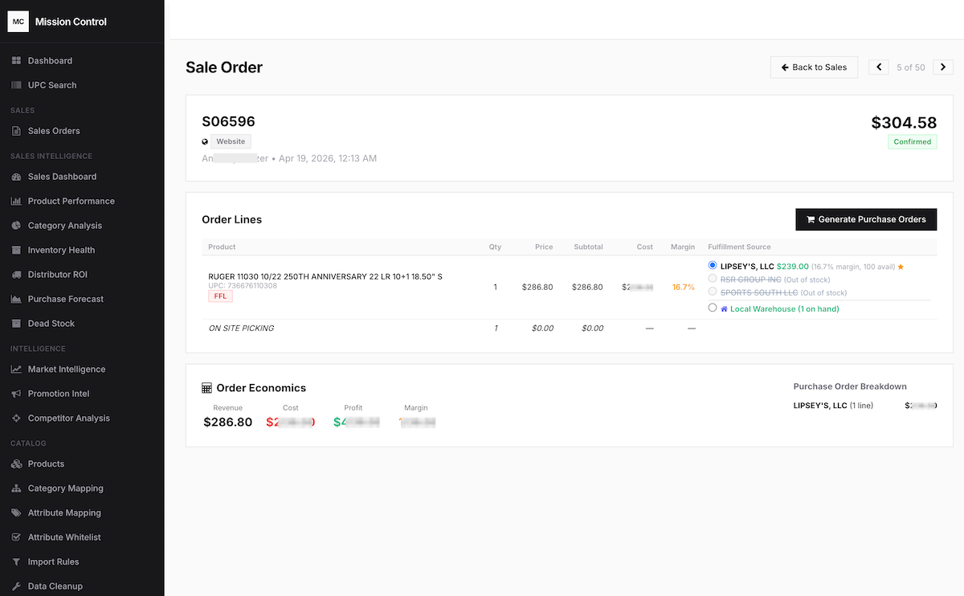
Task: Click the Sales Orders document icon
Action: 17,131
